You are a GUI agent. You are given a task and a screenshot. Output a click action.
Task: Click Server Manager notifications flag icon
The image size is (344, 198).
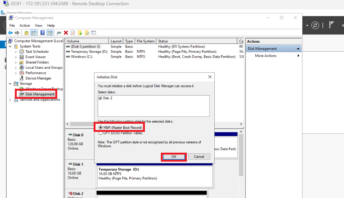point(331,25)
